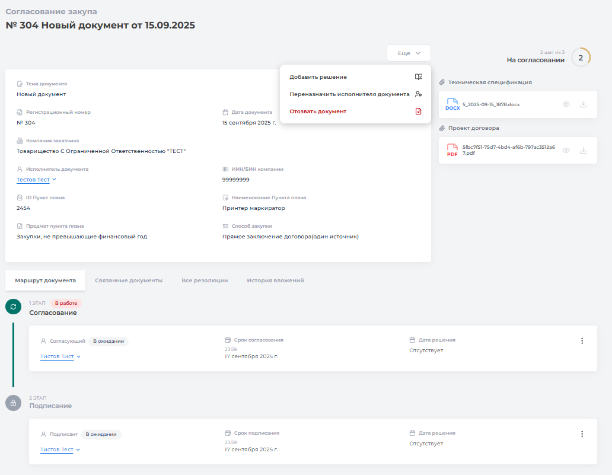Open the Все резолюции tab

click(x=205, y=280)
